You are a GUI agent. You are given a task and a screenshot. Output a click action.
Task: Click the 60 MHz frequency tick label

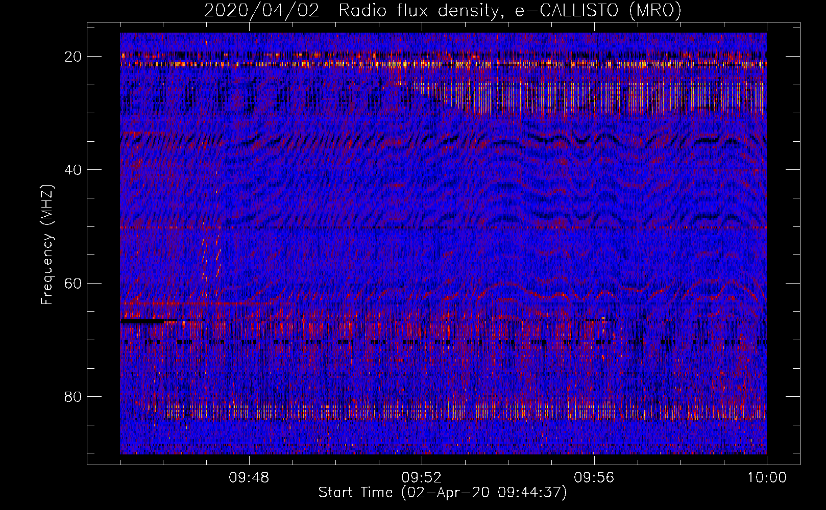pos(73,283)
